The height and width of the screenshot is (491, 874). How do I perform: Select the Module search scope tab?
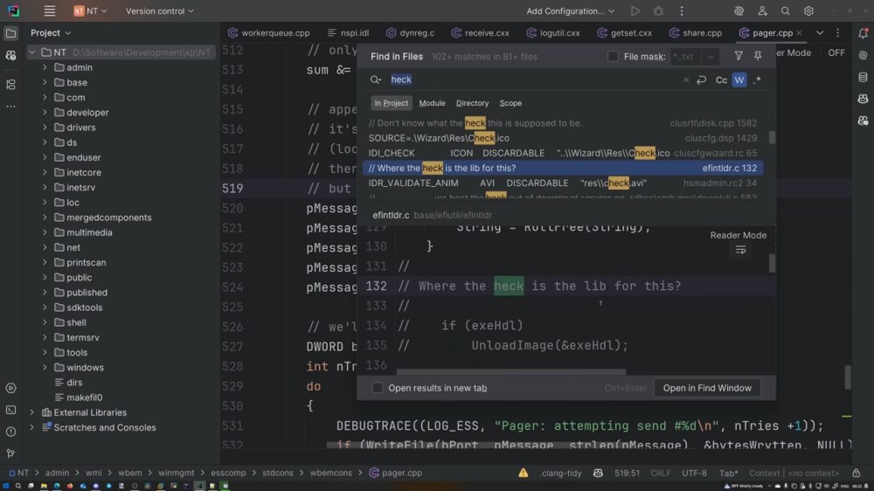(432, 103)
